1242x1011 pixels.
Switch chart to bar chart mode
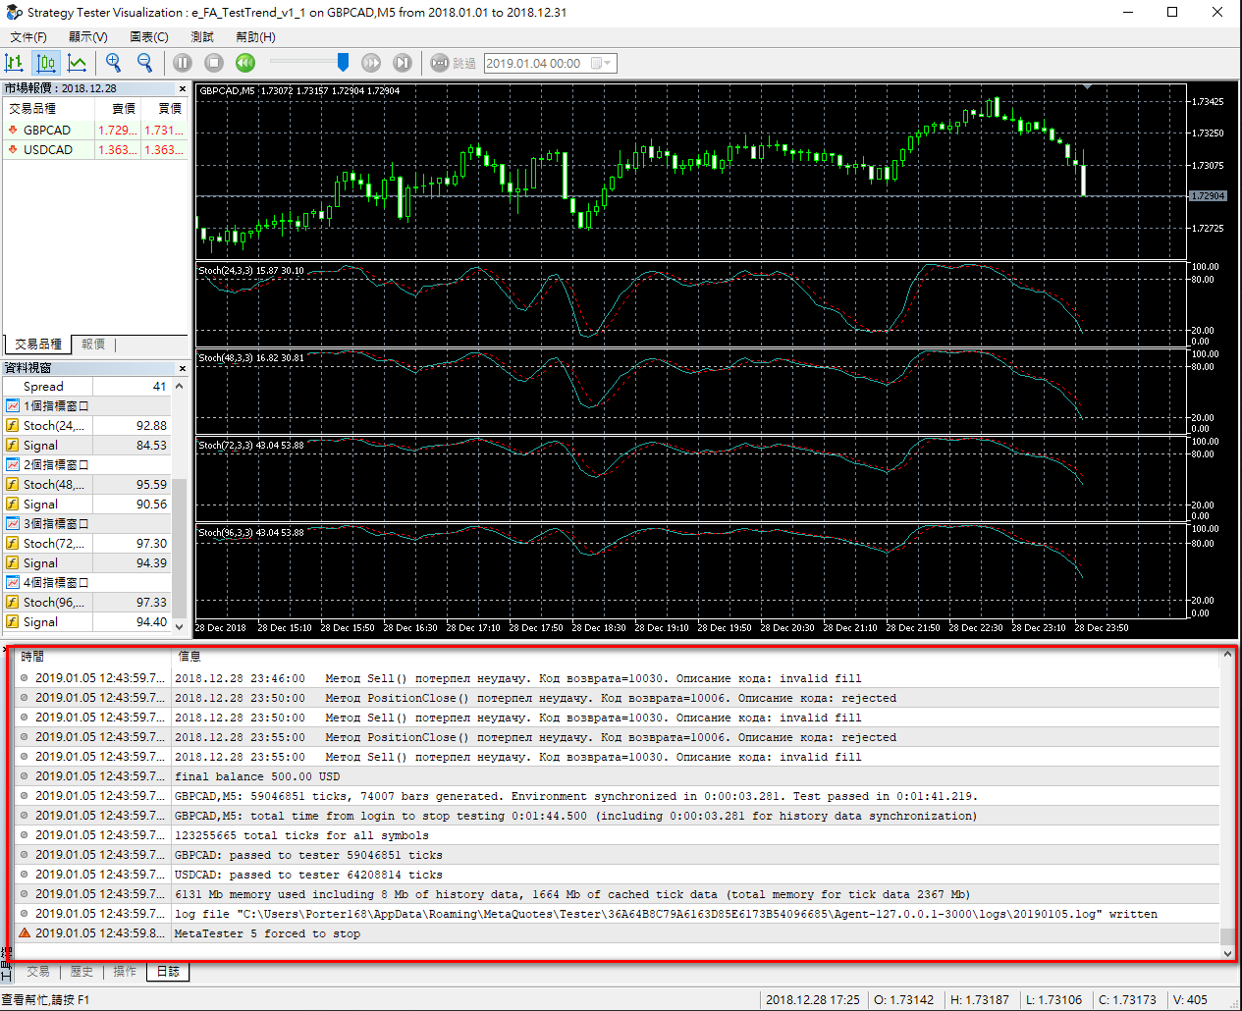coord(15,63)
